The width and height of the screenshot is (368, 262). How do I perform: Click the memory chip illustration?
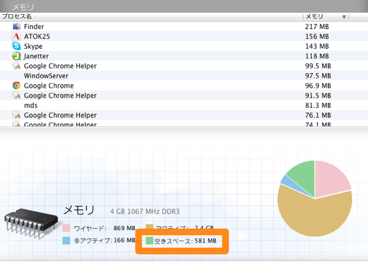(x=31, y=223)
